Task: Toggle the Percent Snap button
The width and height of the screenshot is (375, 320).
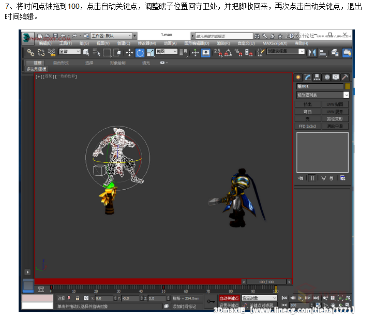Action: point(238,52)
